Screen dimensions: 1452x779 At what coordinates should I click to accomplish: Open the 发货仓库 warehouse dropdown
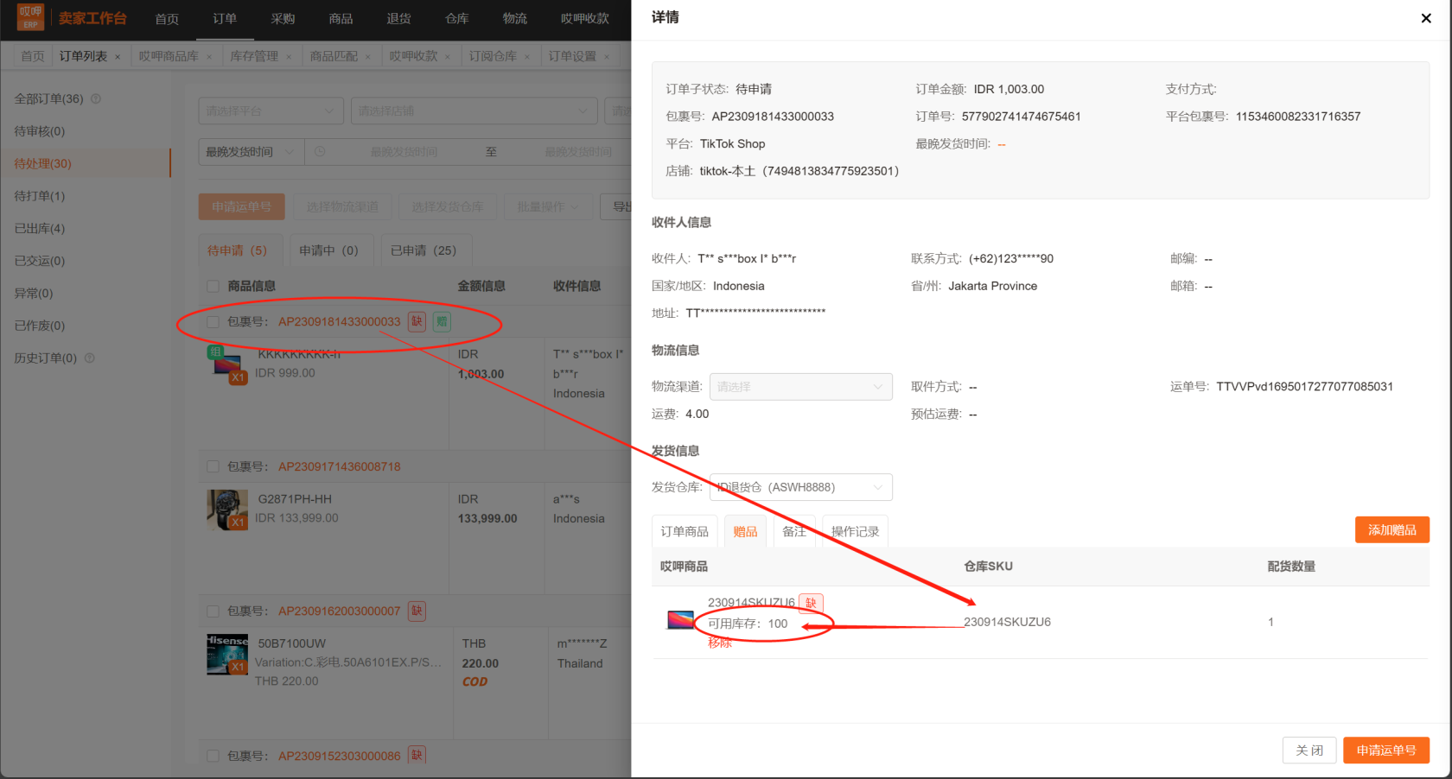800,487
